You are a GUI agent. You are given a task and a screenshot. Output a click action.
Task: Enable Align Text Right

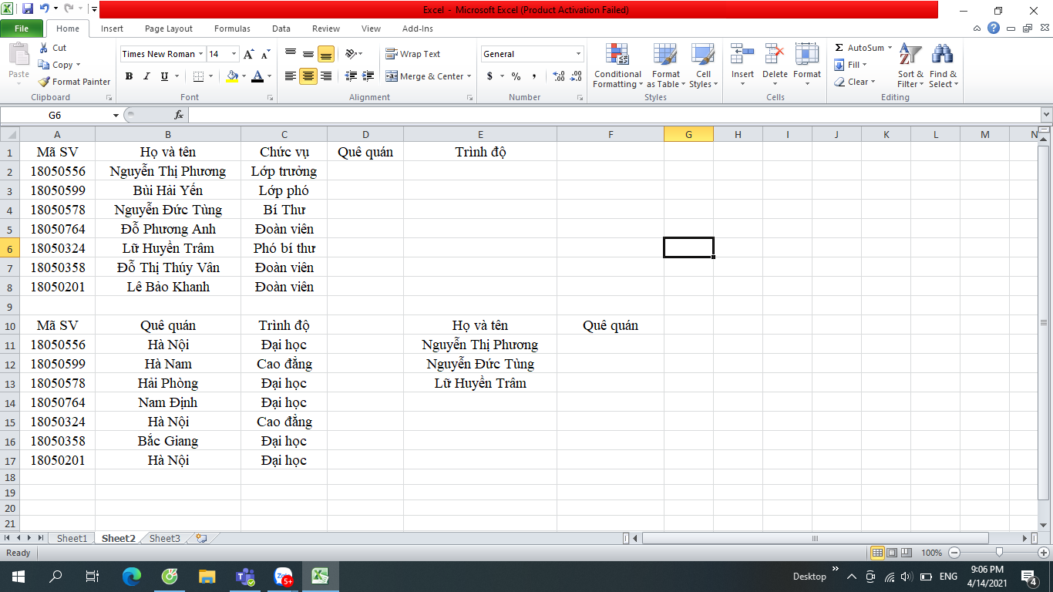(x=325, y=76)
